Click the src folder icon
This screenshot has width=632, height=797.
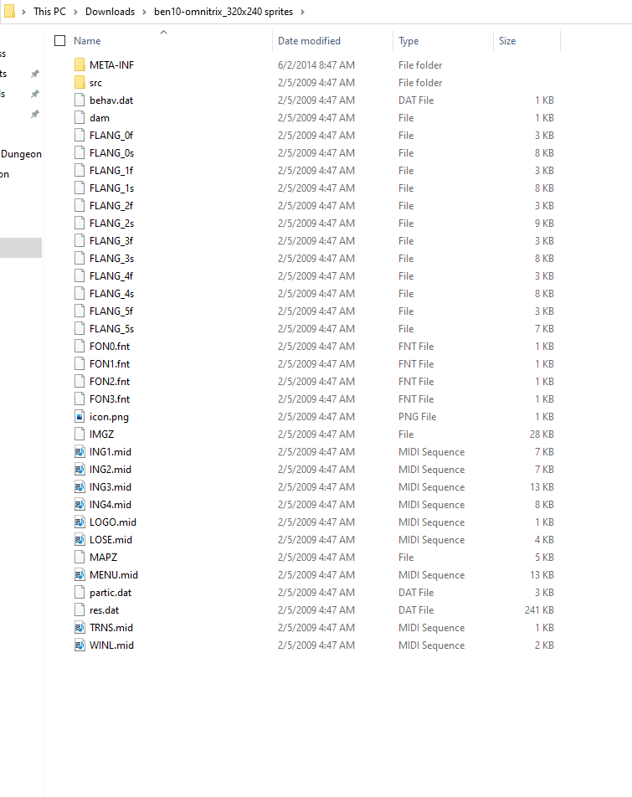[x=80, y=82]
